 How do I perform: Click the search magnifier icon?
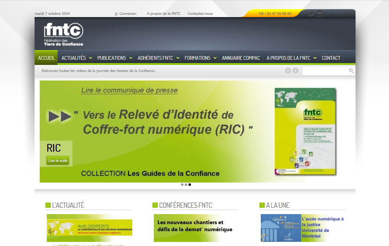(x=351, y=70)
